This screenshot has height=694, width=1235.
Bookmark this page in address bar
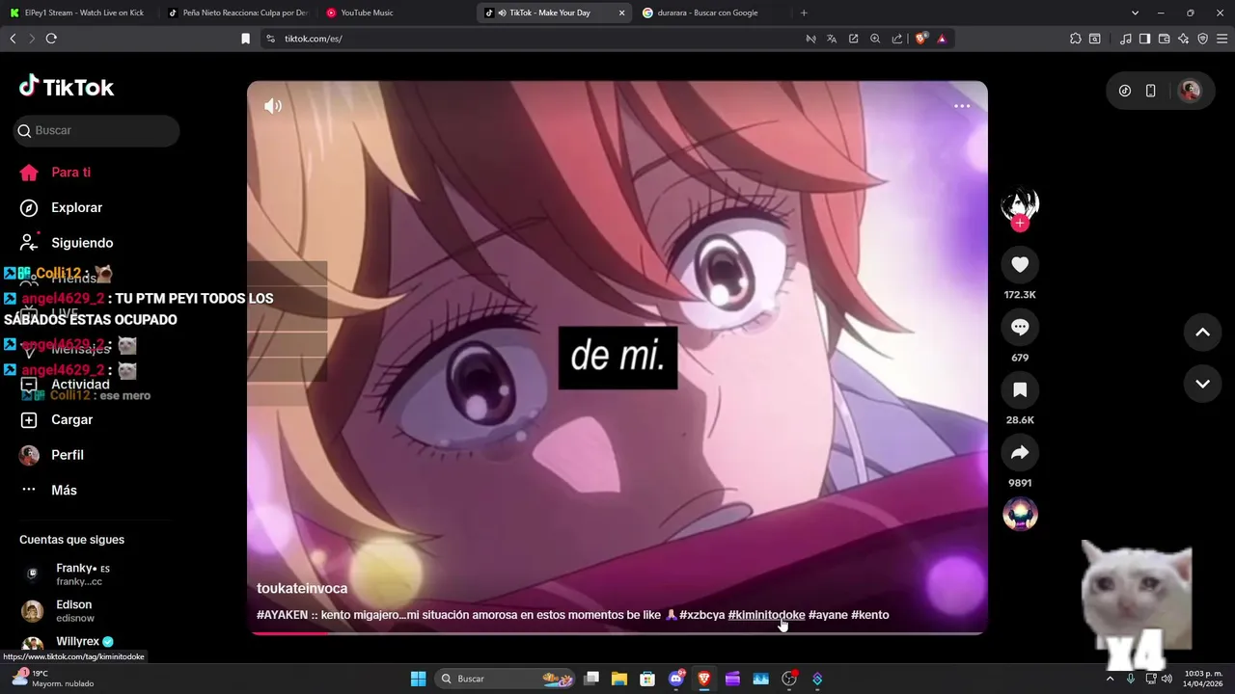pyautogui.click(x=245, y=39)
